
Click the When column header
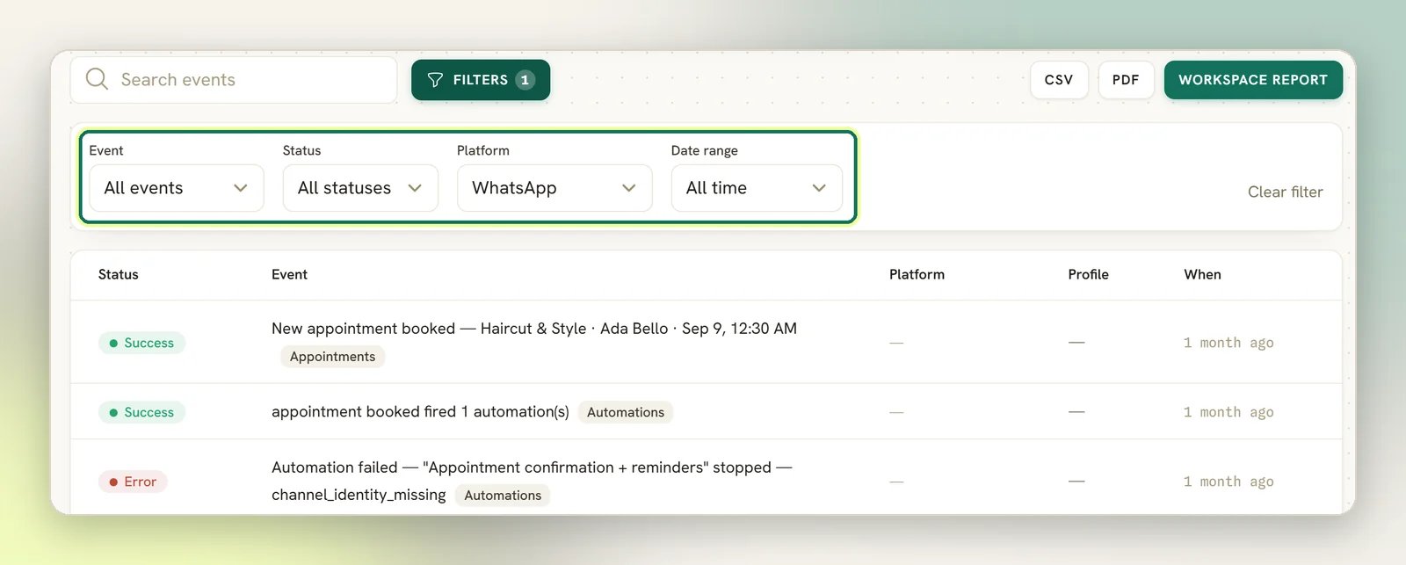pos(1202,274)
